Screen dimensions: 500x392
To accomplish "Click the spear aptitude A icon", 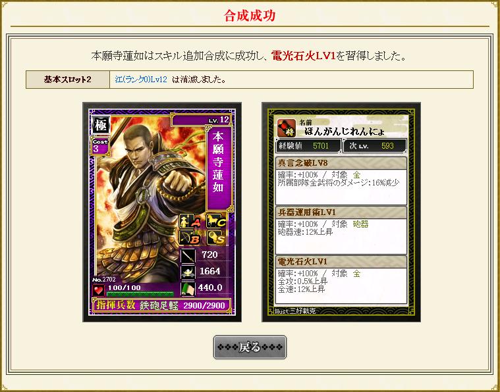I will coord(190,221).
